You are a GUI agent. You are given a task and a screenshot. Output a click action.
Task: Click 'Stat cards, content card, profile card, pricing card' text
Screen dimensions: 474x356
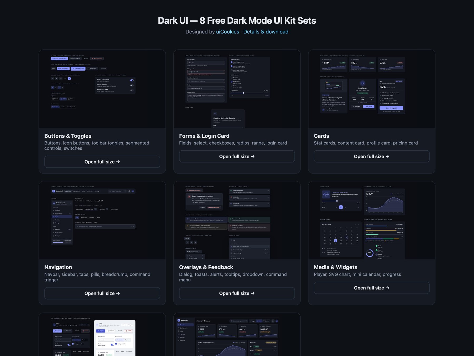tap(366, 143)
